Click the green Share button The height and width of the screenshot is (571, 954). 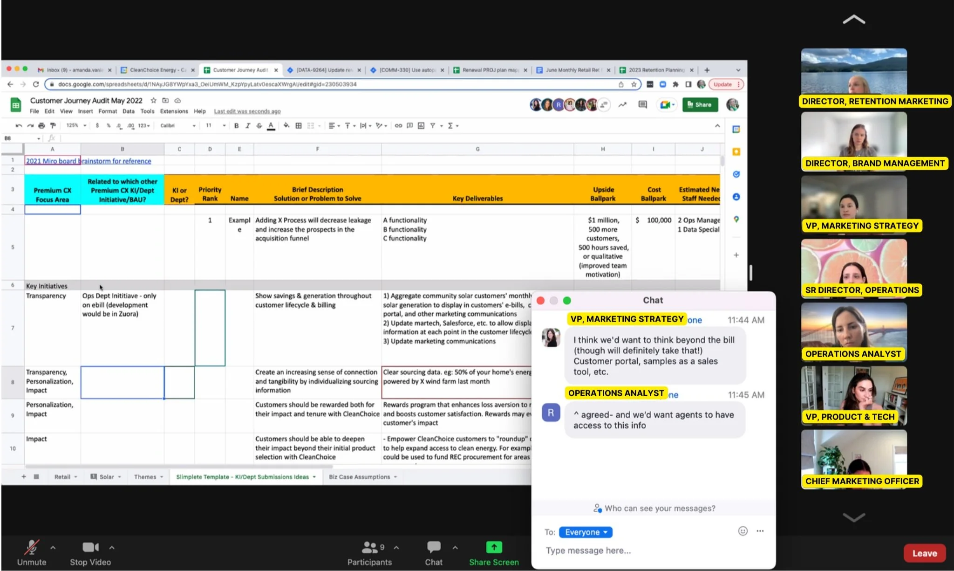[x=700, y=105]
